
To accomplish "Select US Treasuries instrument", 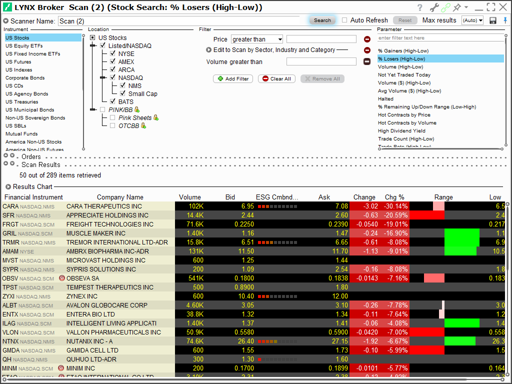I will (x=22, y=101).
